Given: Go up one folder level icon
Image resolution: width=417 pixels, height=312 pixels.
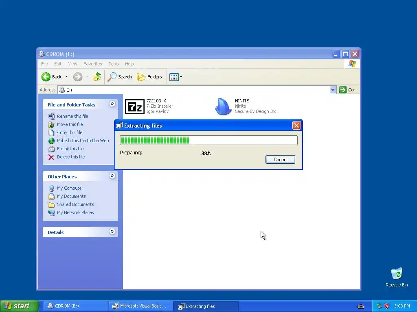Looking at the screenshot, I should [97, 77].
